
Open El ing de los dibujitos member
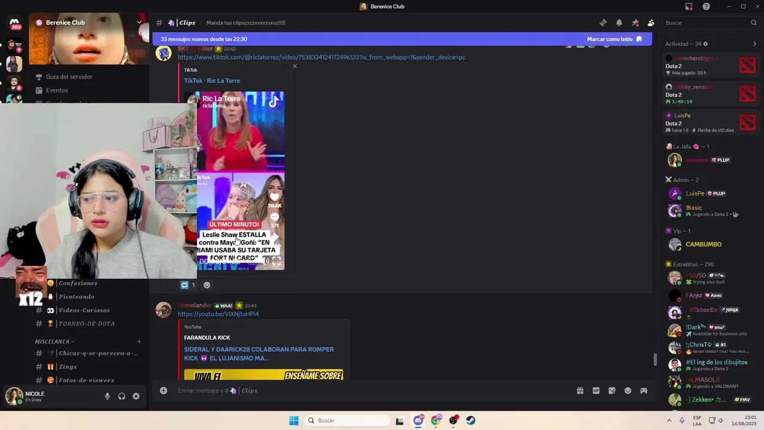[711, 364]
